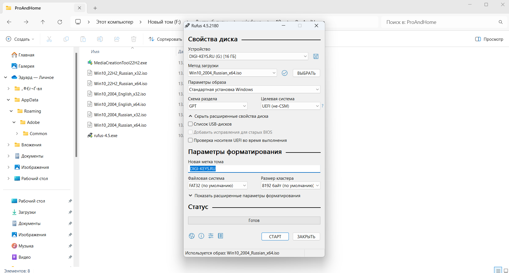Click the Explorer refresh icon
The height and width of the screenshot is (273, 509).
click(x=60, y=22)
